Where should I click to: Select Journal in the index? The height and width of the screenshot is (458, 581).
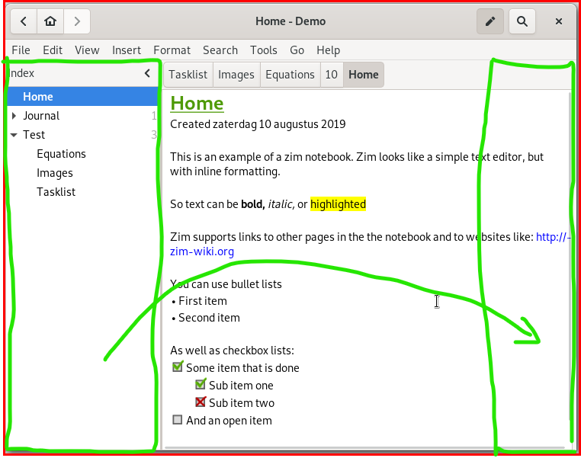41,116
